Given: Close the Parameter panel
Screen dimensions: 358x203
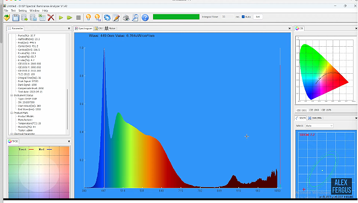Looking at the screenshot, I should (69, 28).
